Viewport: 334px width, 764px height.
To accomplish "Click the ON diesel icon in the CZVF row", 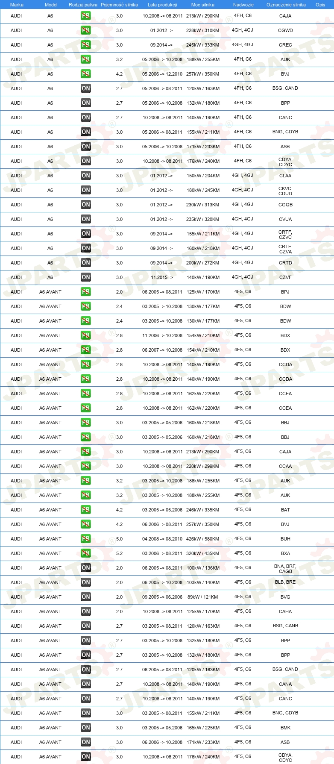I will coord(86,277).
